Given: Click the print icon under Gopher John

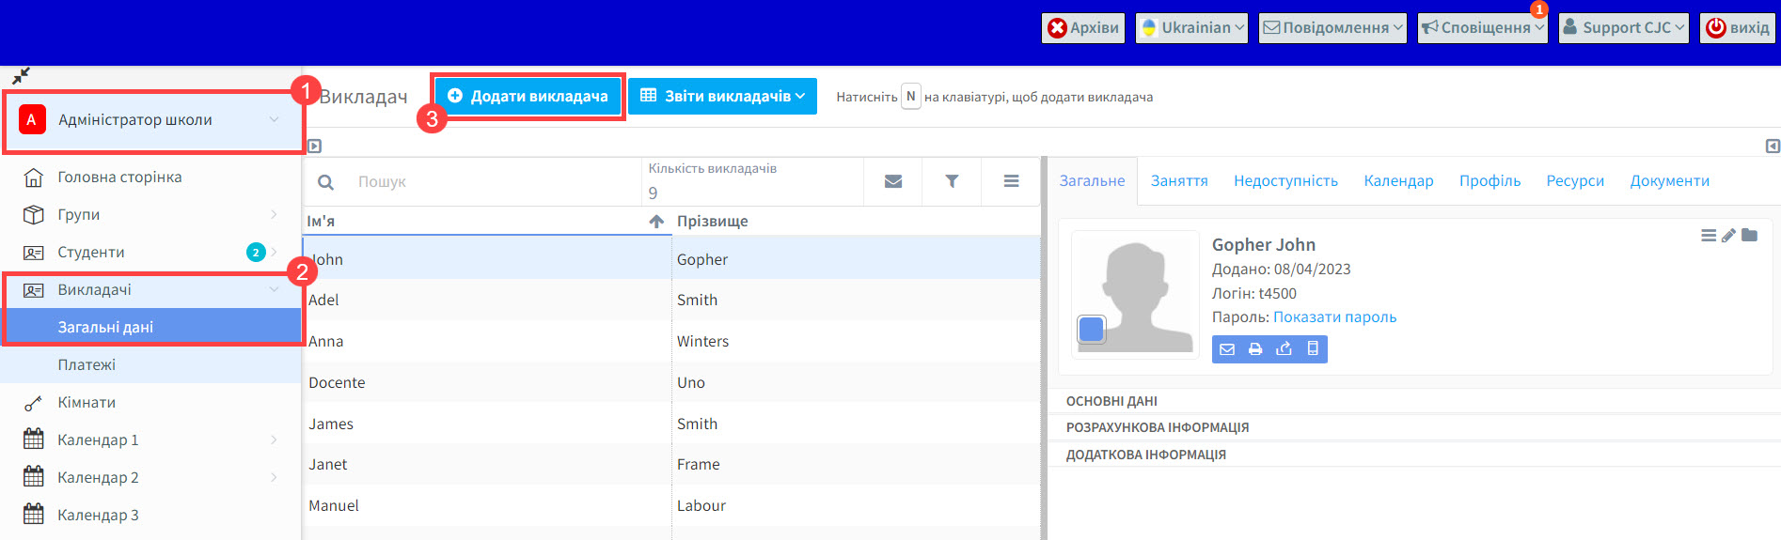Looking at the screenshot, I should click(1255, 349).
